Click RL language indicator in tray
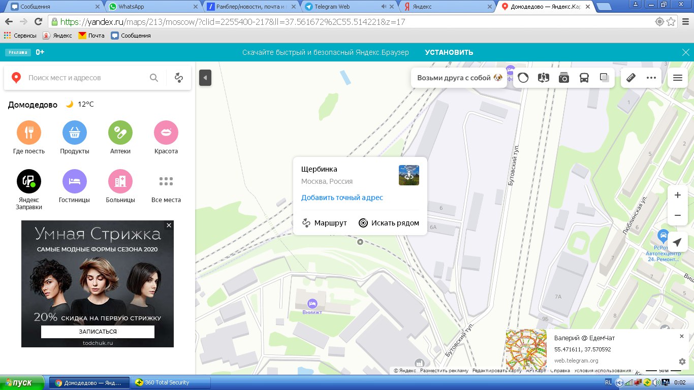The image size is (694, 390). [608, 382]
